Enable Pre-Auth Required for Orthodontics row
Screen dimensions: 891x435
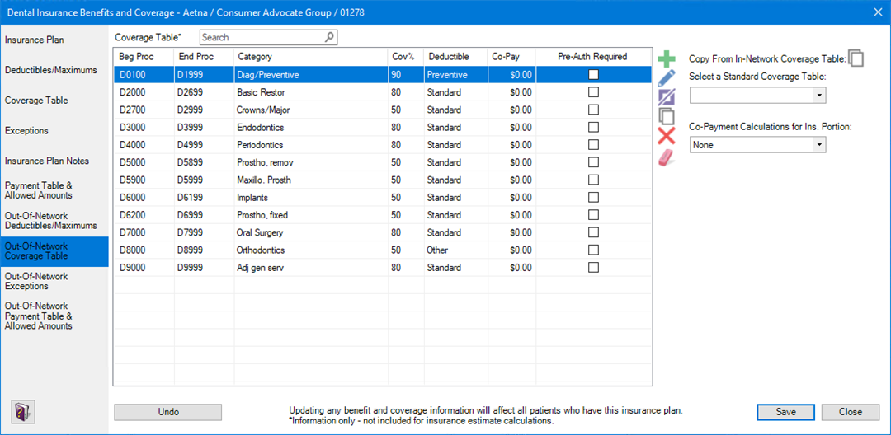(x=593, y=250)
